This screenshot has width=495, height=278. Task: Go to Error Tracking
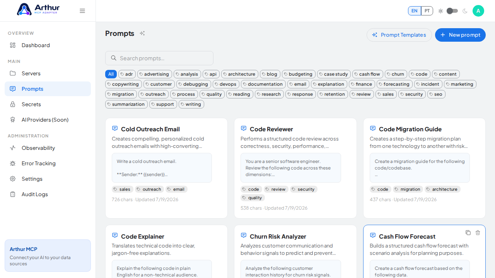point(48,163)
